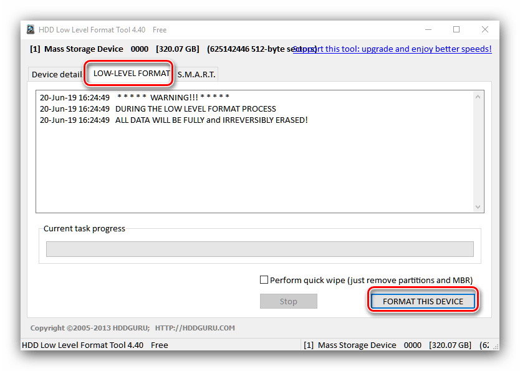Minimize the HDD Low Level Format window
The height and width of the screenshot is (371, 520).
click(428, 29)
